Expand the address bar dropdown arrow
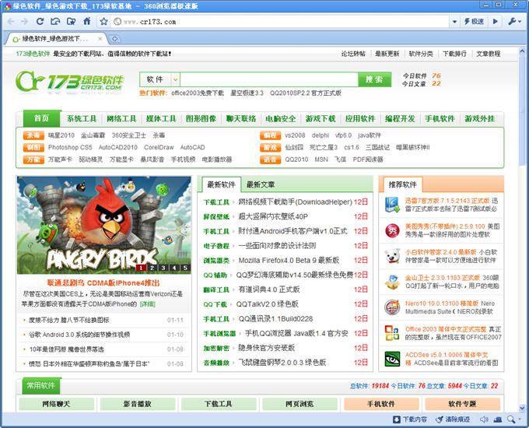This screenshot has height=428, width=529. pos(454,22)
